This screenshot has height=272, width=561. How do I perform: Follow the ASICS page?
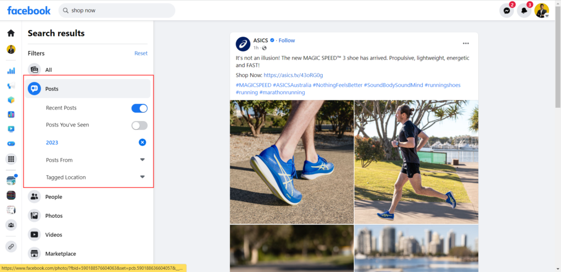pos(287,40)
